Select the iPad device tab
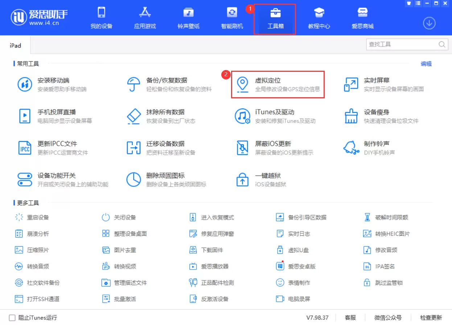 click(15, 45)
